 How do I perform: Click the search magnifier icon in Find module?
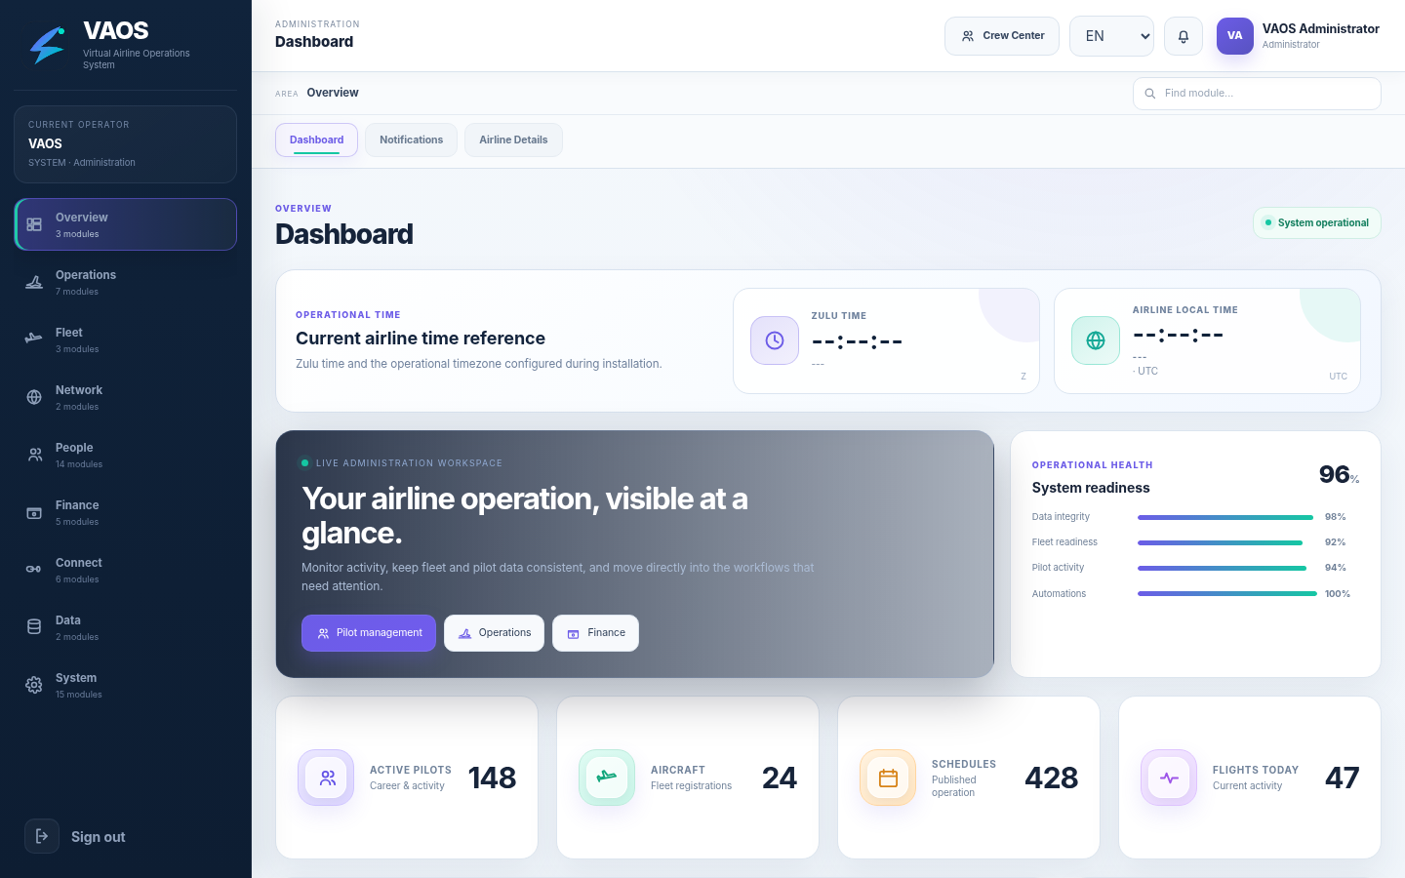point(1150,94)
